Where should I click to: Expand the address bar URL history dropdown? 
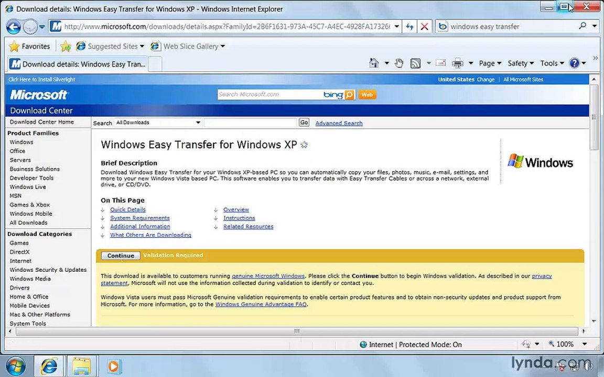click(396, 27)
